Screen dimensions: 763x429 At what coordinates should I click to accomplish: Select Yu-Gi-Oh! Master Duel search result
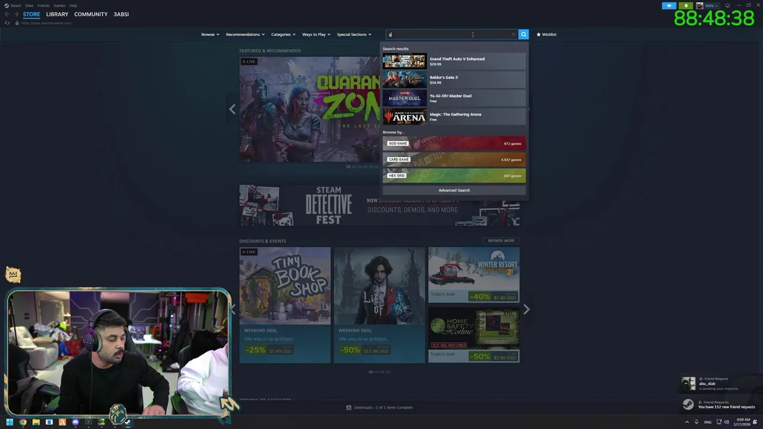pyautogui.click(x=454, y=98)
